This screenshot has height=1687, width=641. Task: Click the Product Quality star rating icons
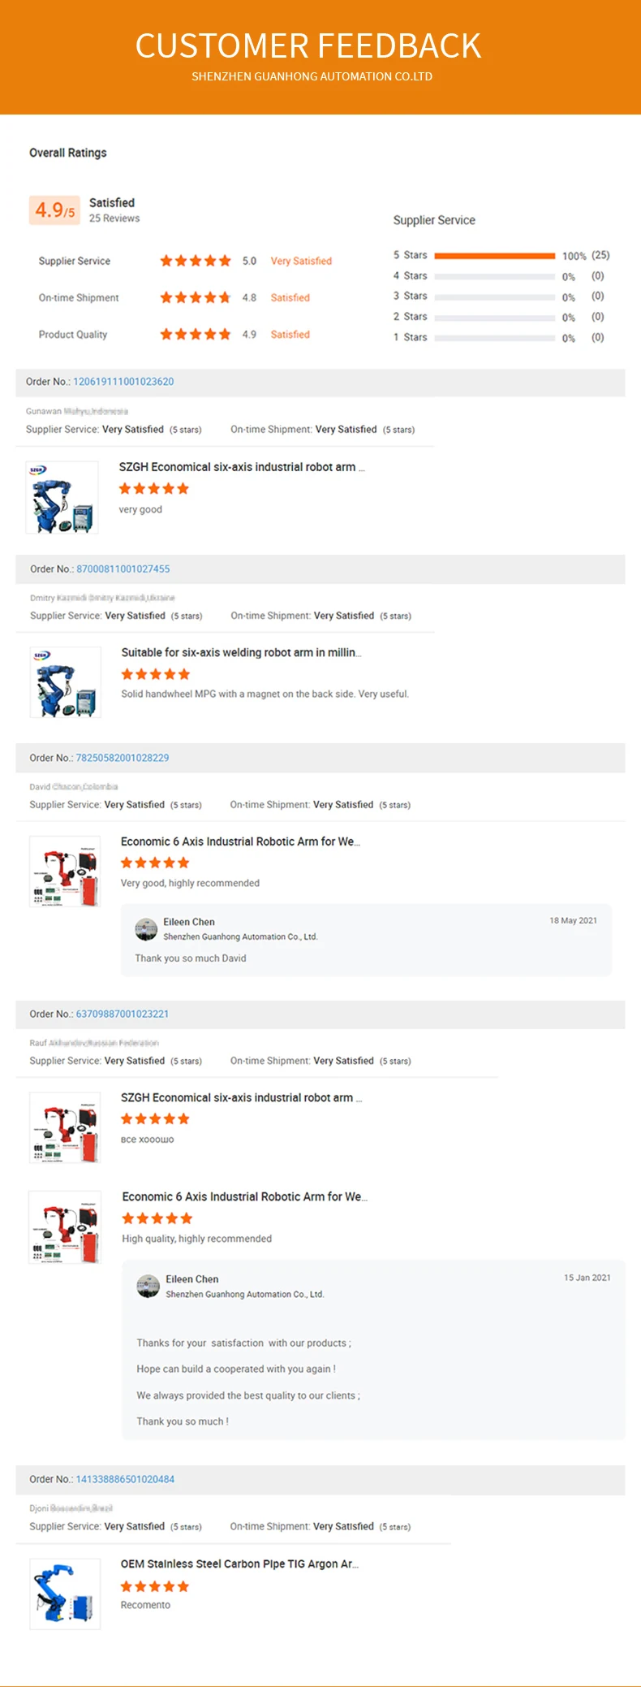pyautogui.click(x=196, y=334)
